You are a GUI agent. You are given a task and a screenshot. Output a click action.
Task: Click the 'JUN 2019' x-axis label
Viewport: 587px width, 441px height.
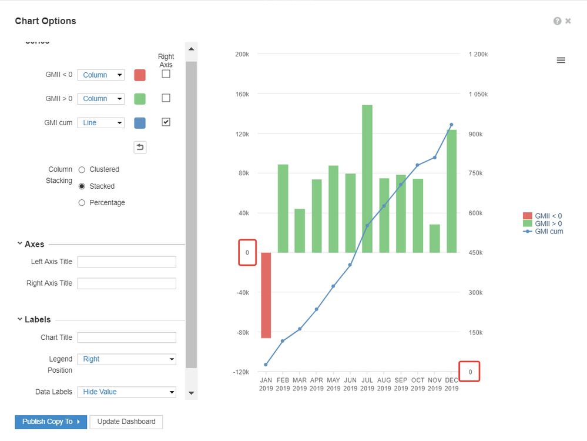(x=350, y=385)
